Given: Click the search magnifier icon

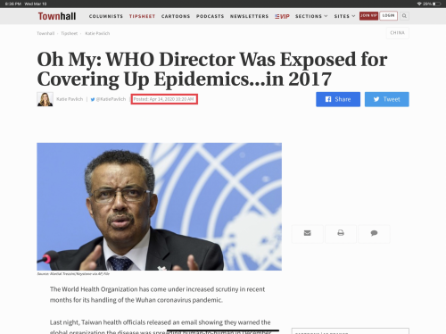Looking at the screenshot, I should [404, 16].
